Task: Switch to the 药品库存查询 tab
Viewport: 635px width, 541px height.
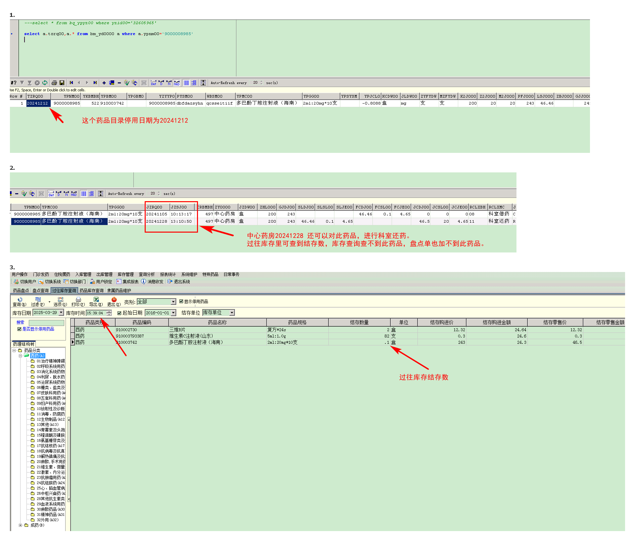Action: 91,291
